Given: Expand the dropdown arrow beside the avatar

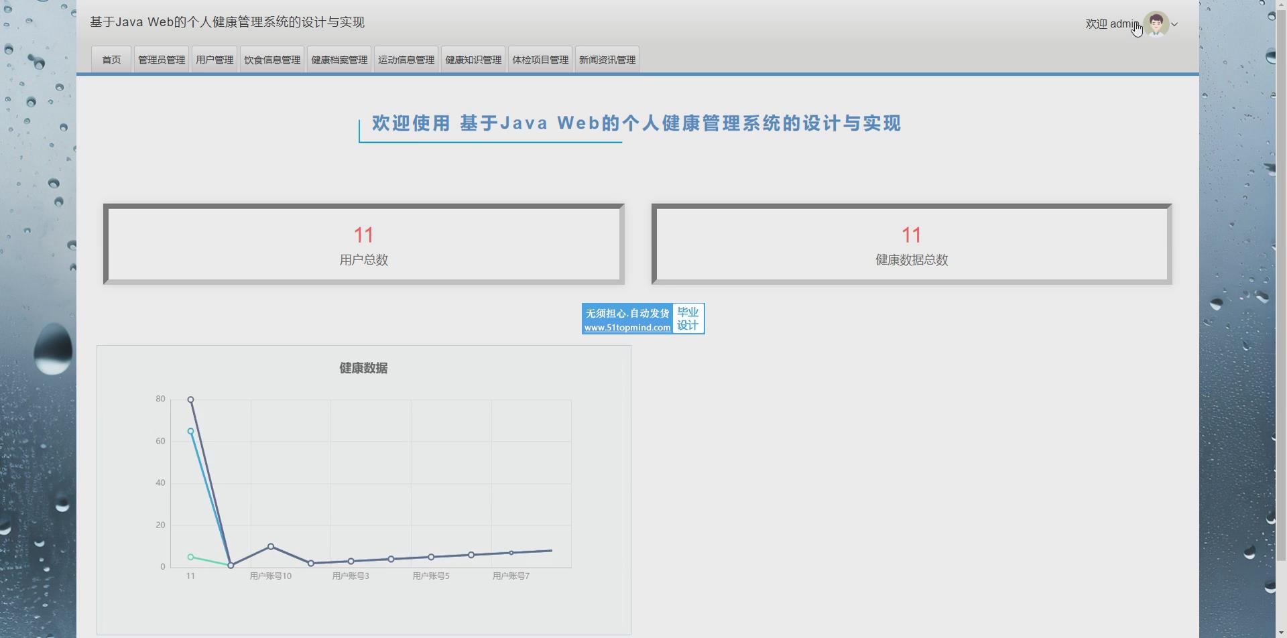Looking at the screenshot, I should click(x=1174, y=25).
